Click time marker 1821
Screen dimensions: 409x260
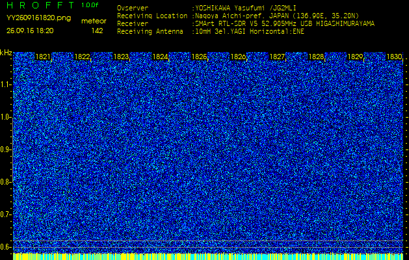[43, 57]
